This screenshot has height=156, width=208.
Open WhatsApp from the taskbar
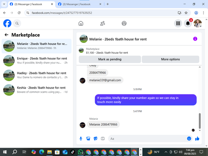point(80,152)
